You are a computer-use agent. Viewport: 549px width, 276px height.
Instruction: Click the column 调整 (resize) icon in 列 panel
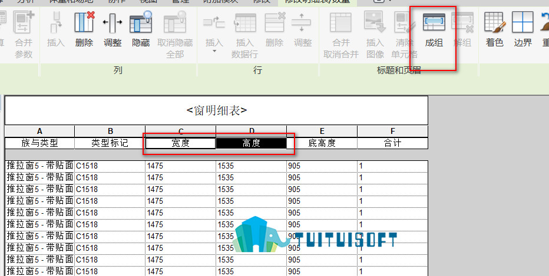point(113,22)
